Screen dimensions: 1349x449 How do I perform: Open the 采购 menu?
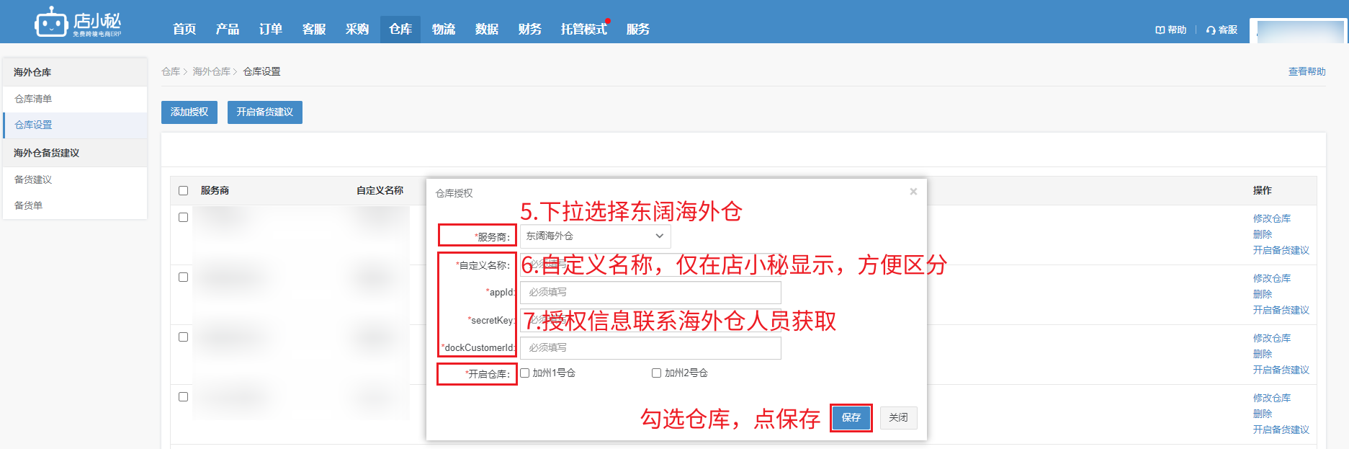[x=357, y=29]
